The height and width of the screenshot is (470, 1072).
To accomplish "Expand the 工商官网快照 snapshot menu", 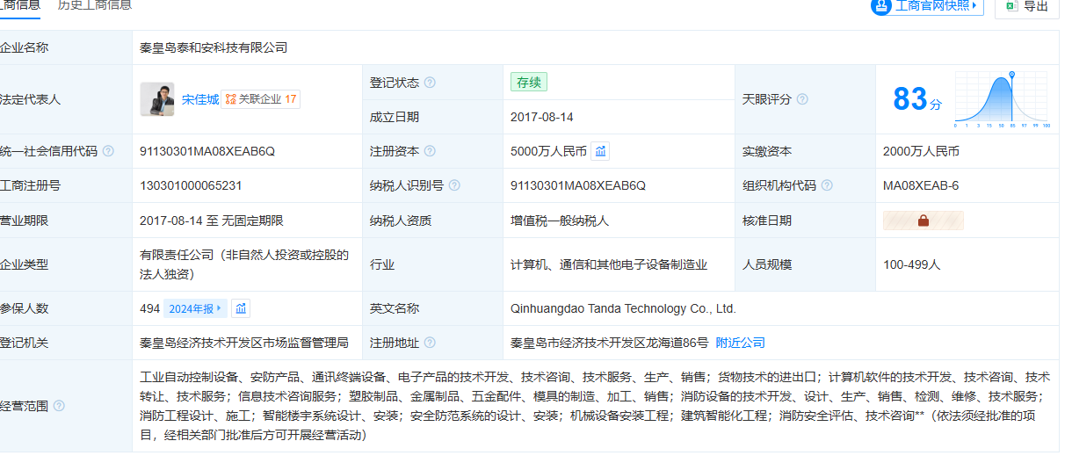I will pos(928,6).
